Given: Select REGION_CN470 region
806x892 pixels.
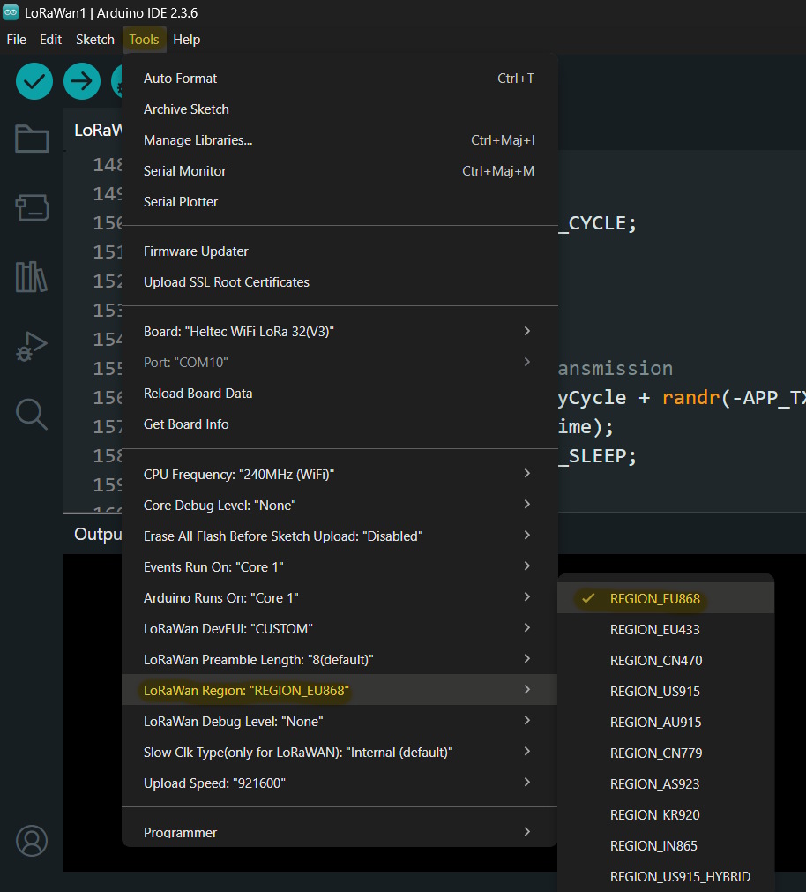Looking at the screenshot, I should point(666,661).
